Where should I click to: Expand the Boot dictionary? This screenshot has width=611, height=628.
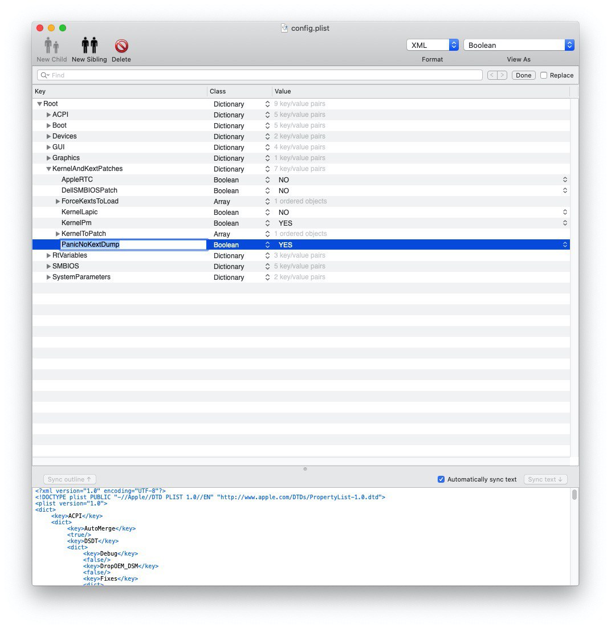coord(48,125)
